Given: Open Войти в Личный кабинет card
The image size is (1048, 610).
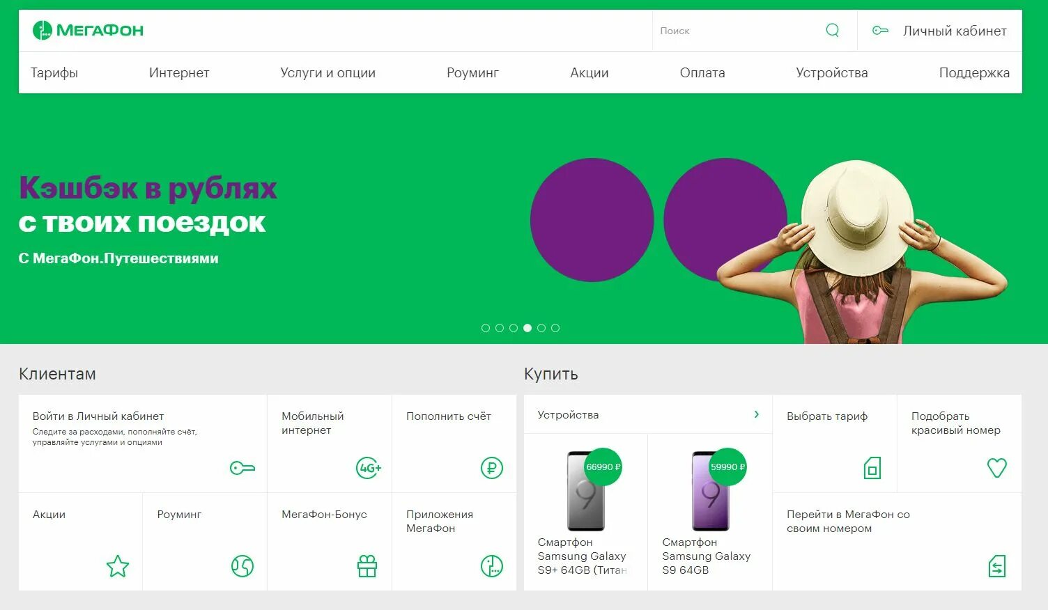Looking at the screenshot, I should coord(143,444).
